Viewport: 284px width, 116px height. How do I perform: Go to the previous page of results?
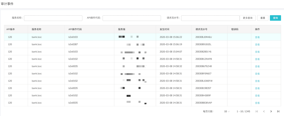(264, 111)
